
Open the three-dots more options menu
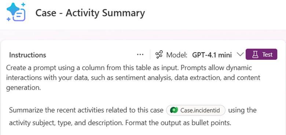point(140,55)
